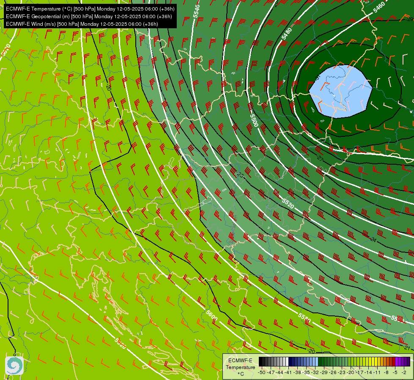
Task: Click the -21 isotherm label on the map
Action: [406, 348]
